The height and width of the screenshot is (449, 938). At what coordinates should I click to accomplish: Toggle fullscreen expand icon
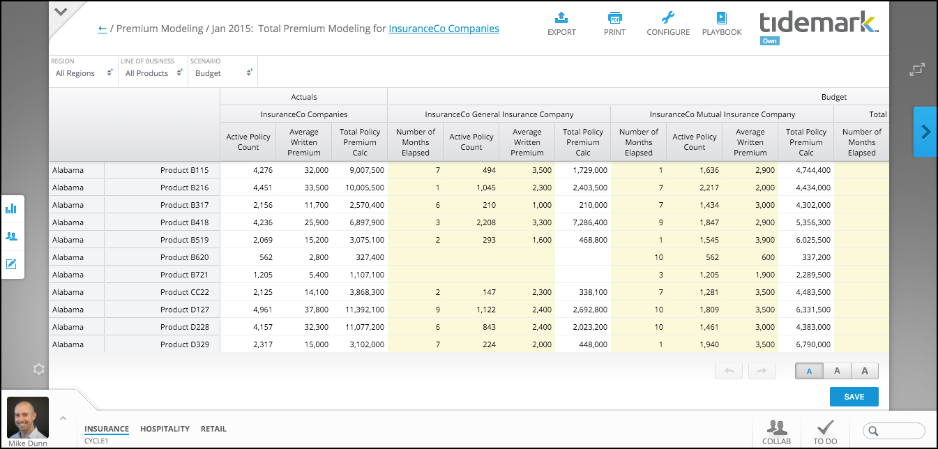[x=917, y=69]
